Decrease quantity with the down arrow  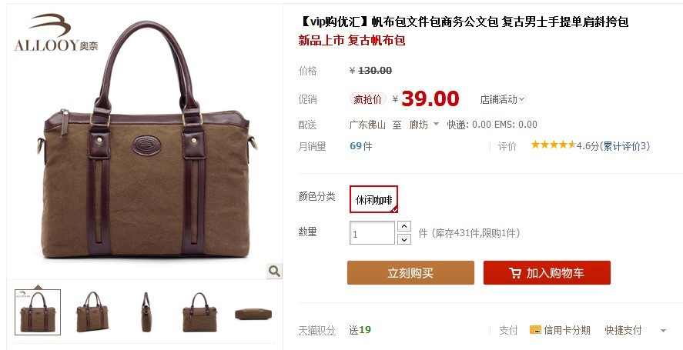(404, 239)
